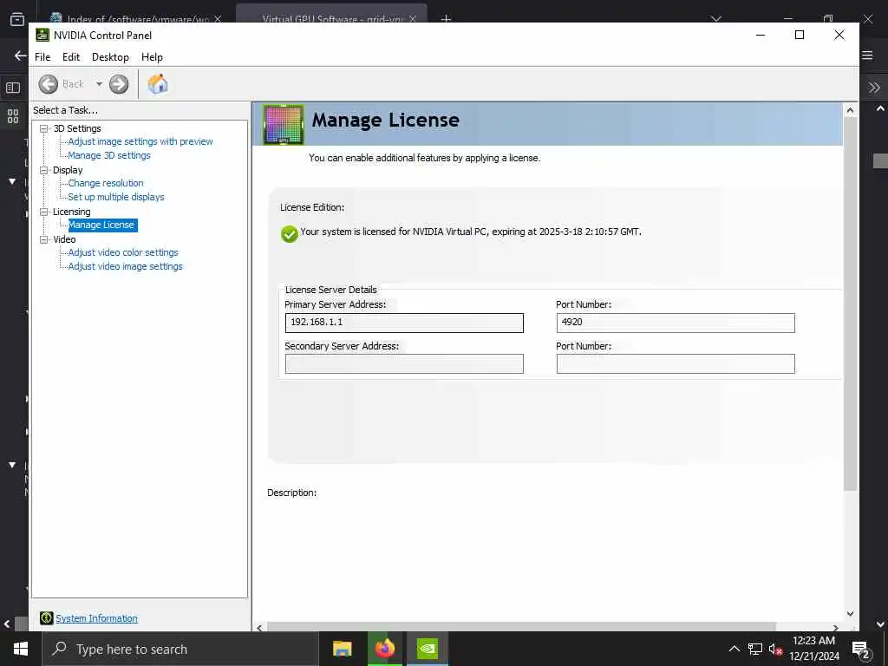Click the System Information icon

tap(47, 617)
